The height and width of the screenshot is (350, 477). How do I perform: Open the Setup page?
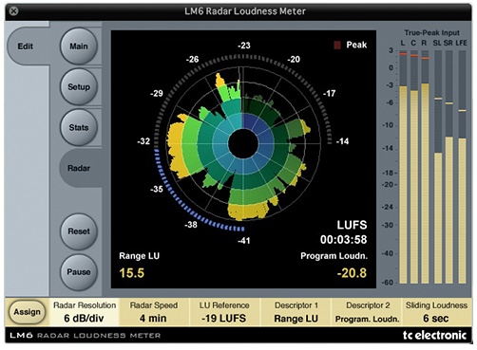[x=79, y=86]
